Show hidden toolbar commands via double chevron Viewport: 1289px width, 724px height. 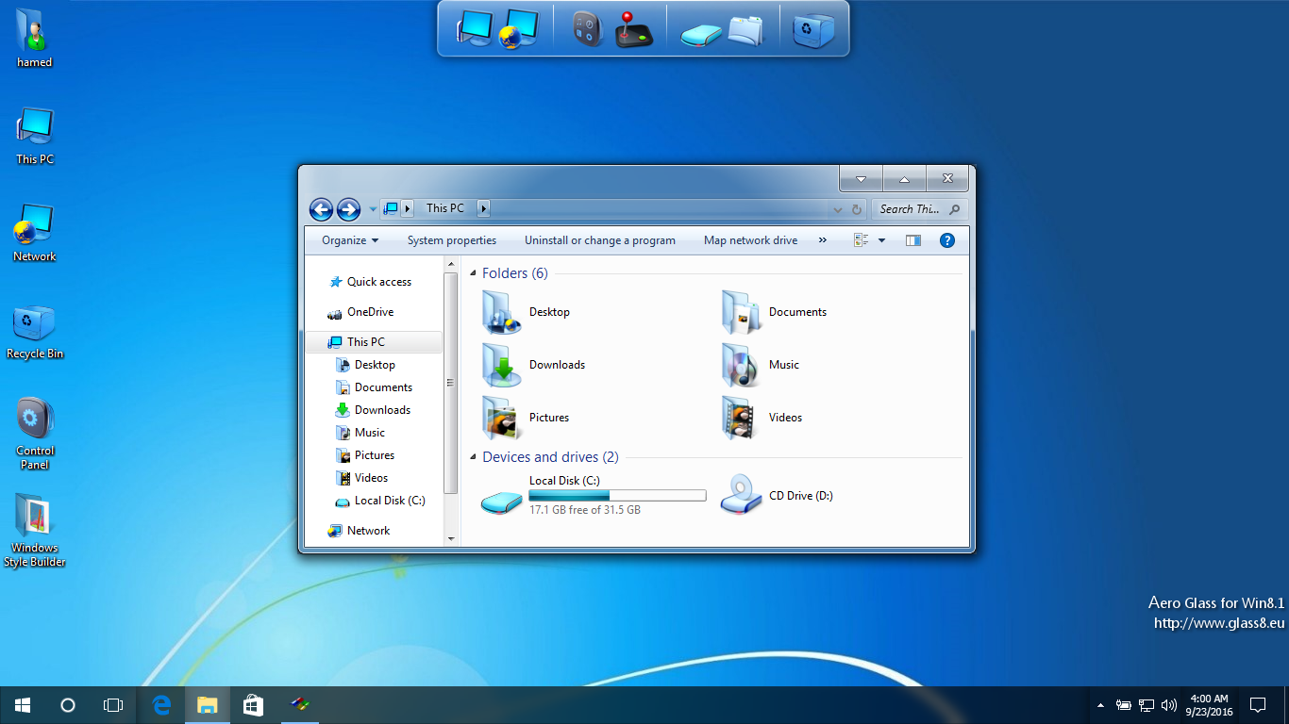coord(823,240)
